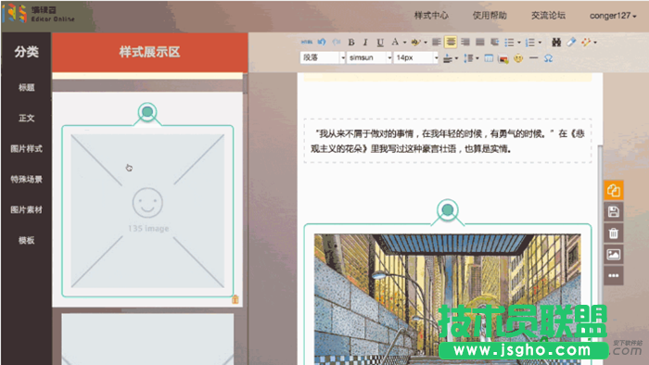Clear formatting with the eraser

tap(572, 42)
